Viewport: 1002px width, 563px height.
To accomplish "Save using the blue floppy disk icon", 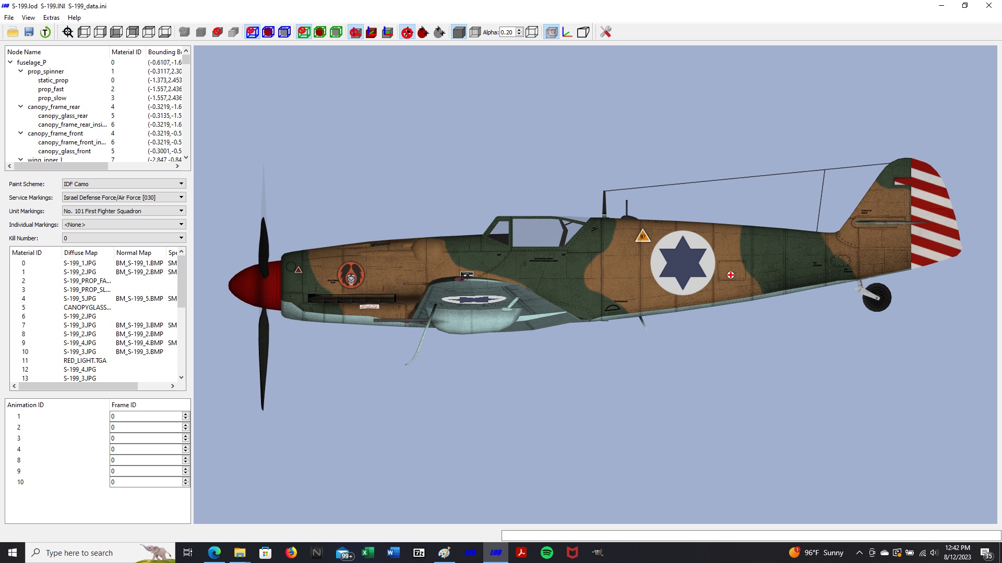I will tap(29, 32).
